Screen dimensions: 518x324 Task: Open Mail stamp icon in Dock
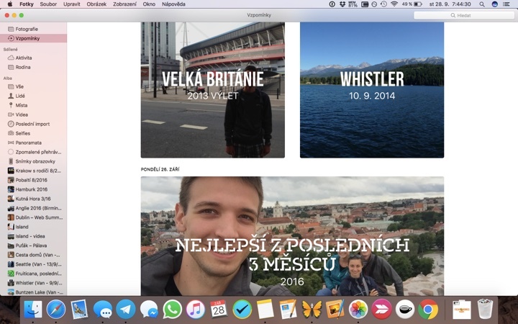pos(79,310)
